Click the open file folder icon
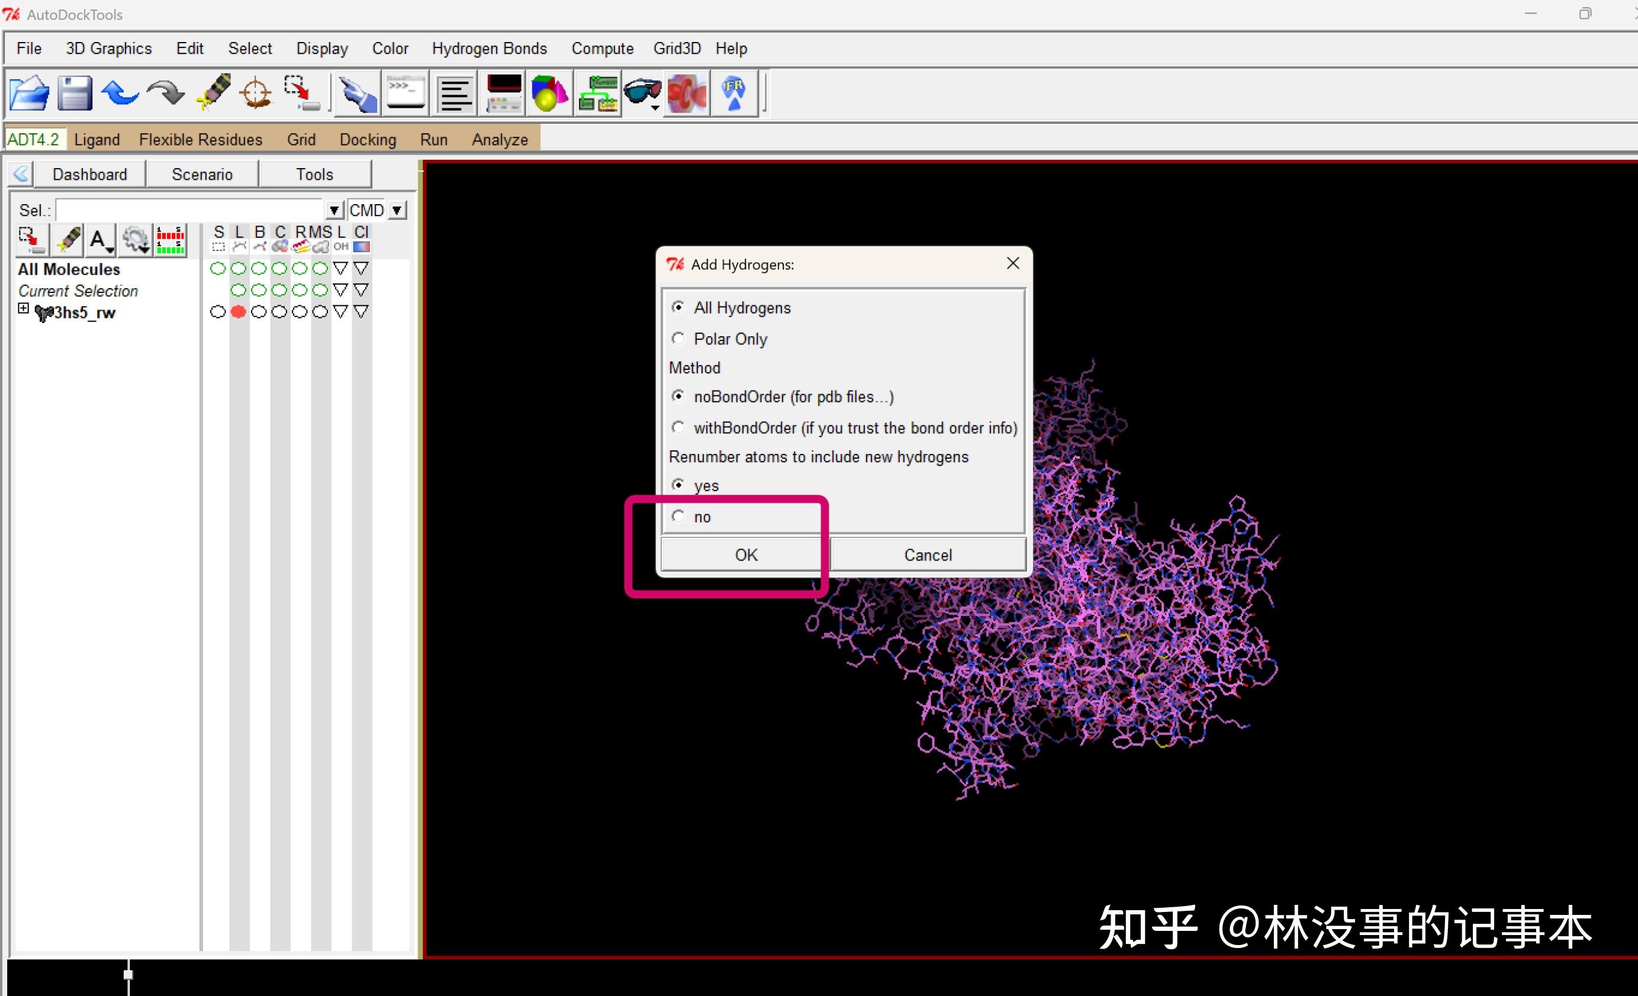Viewport: 1638px width, 996px height. pos(29,93)
